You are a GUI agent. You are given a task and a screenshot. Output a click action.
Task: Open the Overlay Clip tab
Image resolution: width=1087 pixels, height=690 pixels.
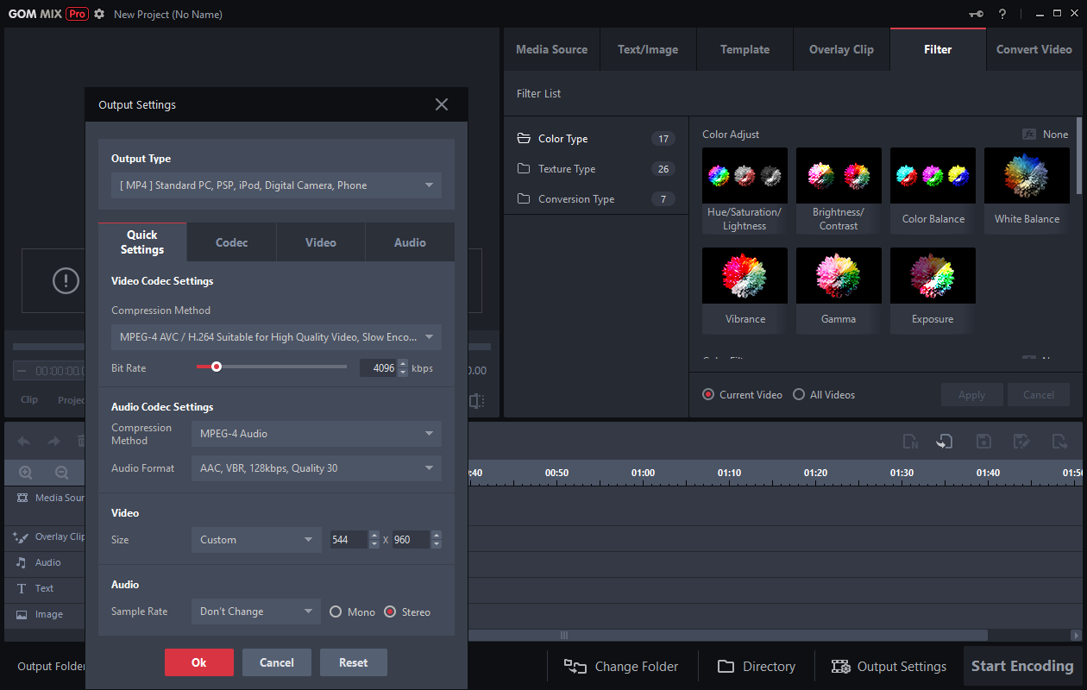coord(841,49)
